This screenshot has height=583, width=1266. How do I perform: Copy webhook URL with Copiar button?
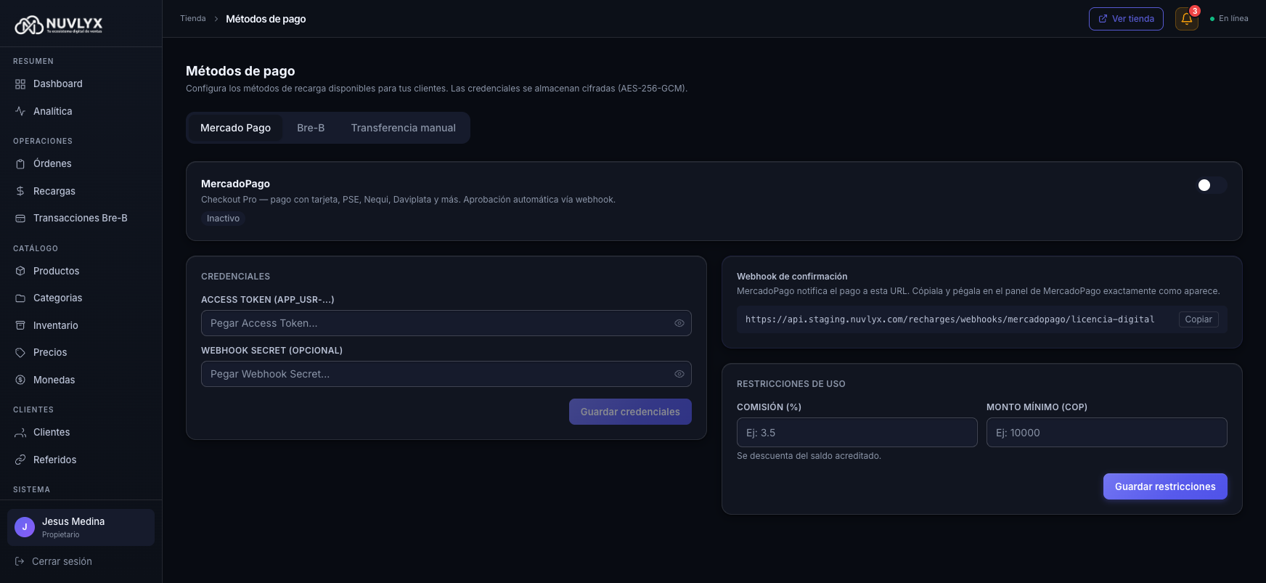click(x=1198, y=319)
